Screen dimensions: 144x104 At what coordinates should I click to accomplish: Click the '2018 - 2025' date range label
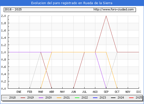13,9
